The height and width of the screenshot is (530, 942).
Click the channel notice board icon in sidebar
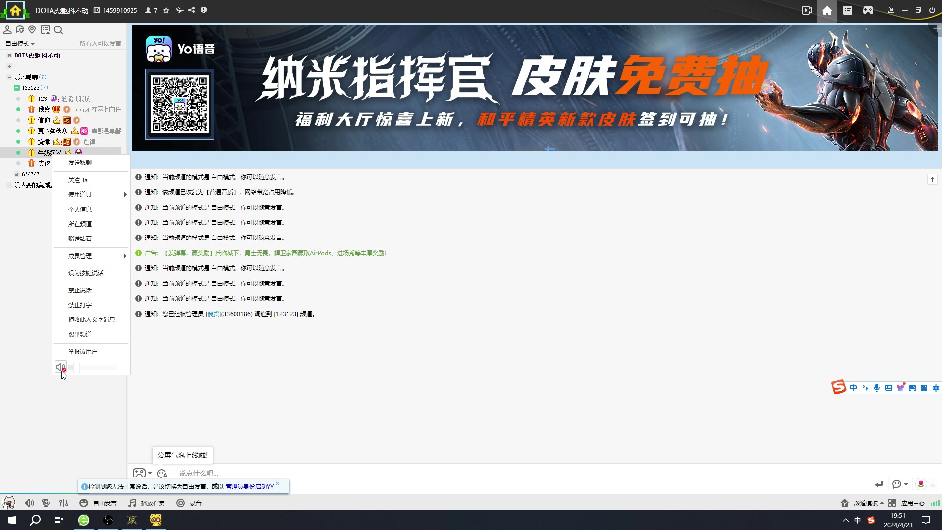46,30
